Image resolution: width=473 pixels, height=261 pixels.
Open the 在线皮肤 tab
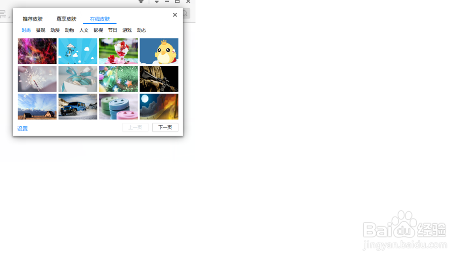(x=100, y=19)
